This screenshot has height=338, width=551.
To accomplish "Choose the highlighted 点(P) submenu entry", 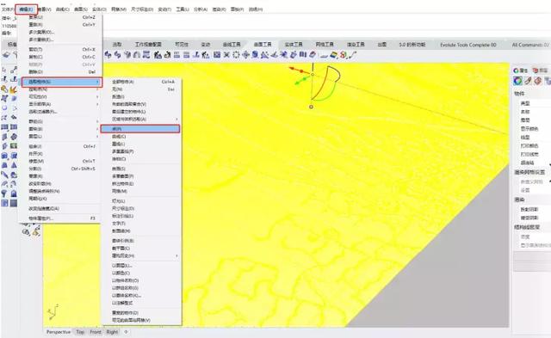I will [x=140, y=129].
